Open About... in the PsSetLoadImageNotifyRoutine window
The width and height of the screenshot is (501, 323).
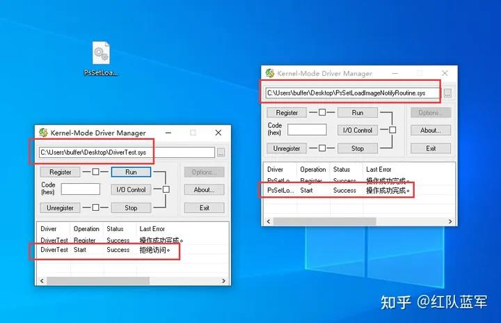pyautogui.click(x=431, y=130)
